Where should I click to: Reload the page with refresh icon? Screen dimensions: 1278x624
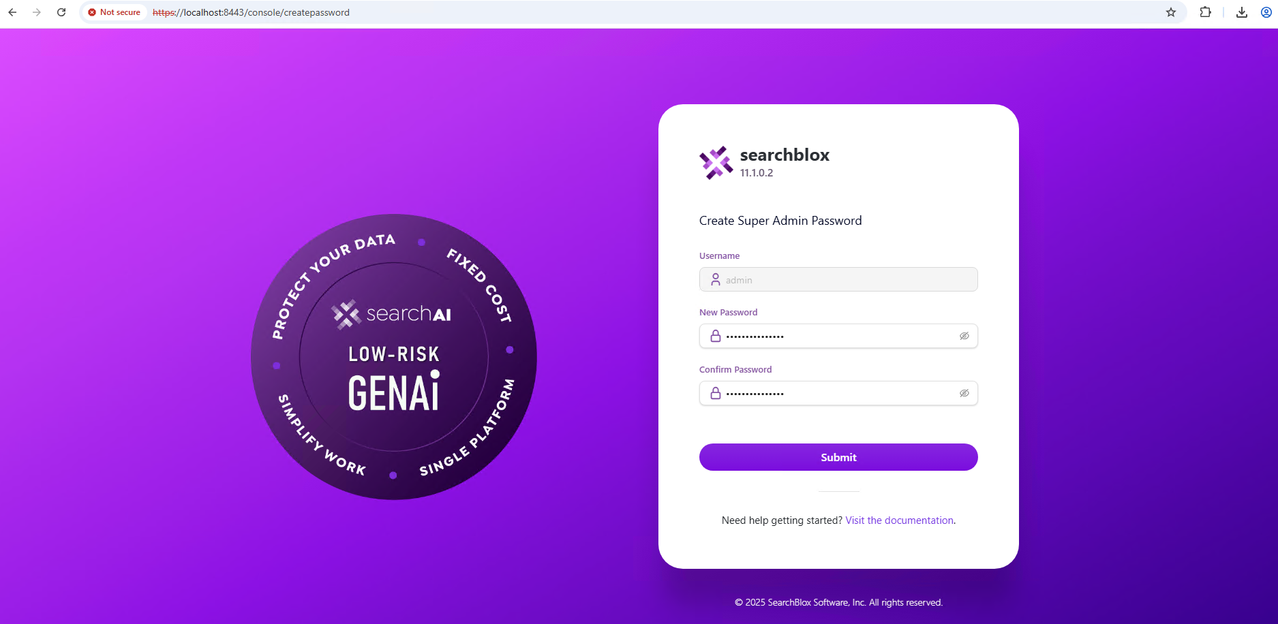coord(61,12)
